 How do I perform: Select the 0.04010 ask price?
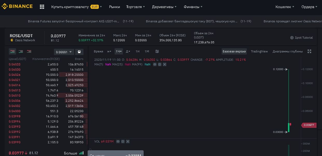(15, 96)
